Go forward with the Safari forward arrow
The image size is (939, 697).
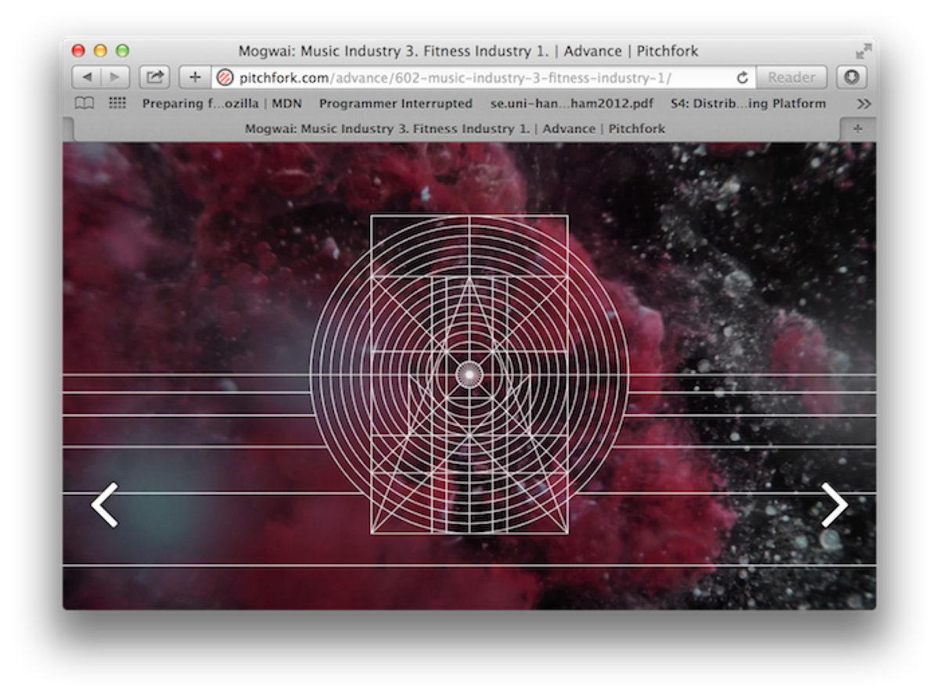(x=115, y=77)
